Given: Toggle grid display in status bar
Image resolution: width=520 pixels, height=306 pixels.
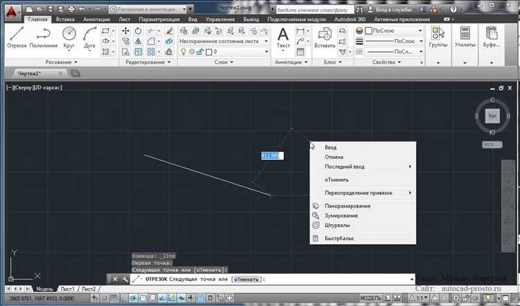Looking at the screenshot, I should [x=114, y=298].
